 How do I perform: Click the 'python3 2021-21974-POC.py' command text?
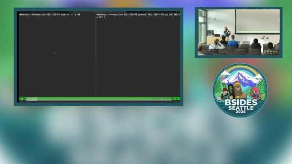[x=153, y=15]
